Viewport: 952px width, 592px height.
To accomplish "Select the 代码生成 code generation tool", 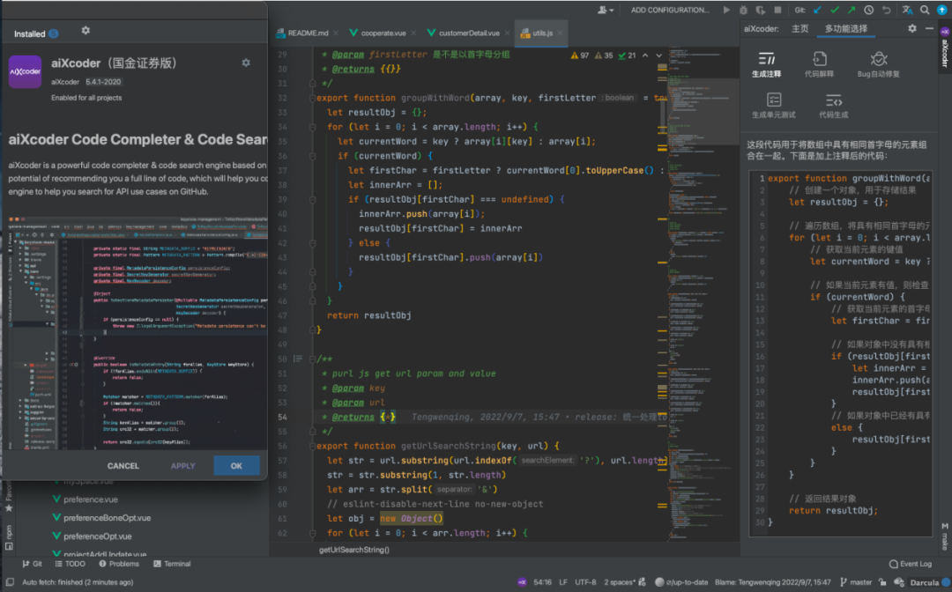I will 833,106.
